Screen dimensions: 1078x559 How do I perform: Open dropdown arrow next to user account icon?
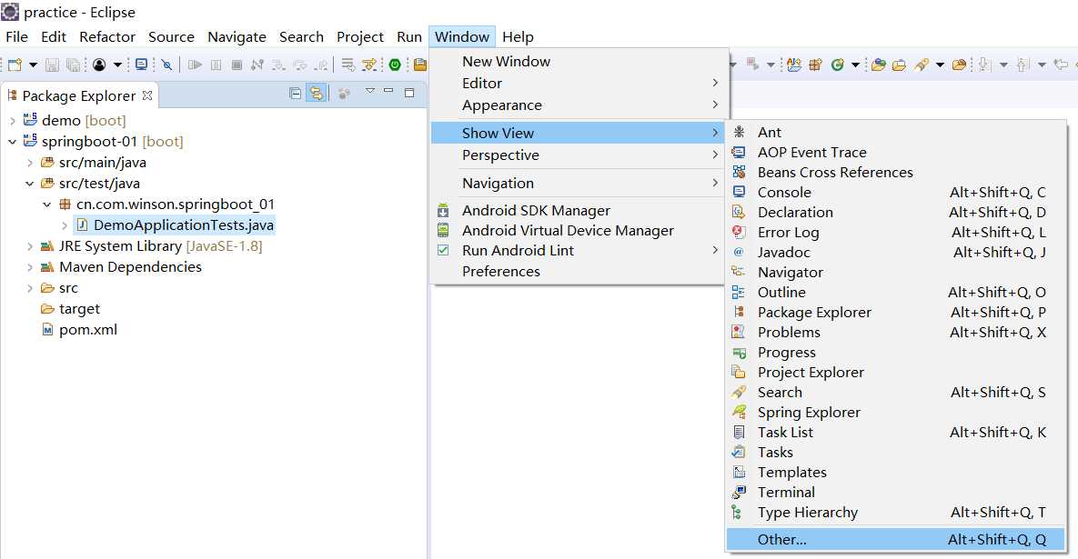pyautogui.click(x=117, y=65)
